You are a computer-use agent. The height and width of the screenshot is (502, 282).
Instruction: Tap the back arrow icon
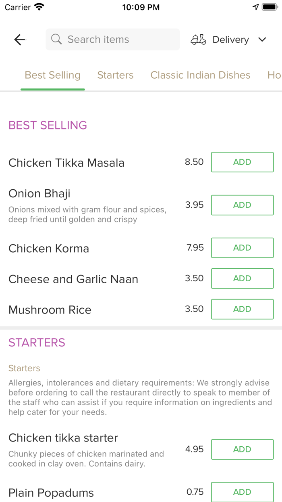tap(20, 40)
